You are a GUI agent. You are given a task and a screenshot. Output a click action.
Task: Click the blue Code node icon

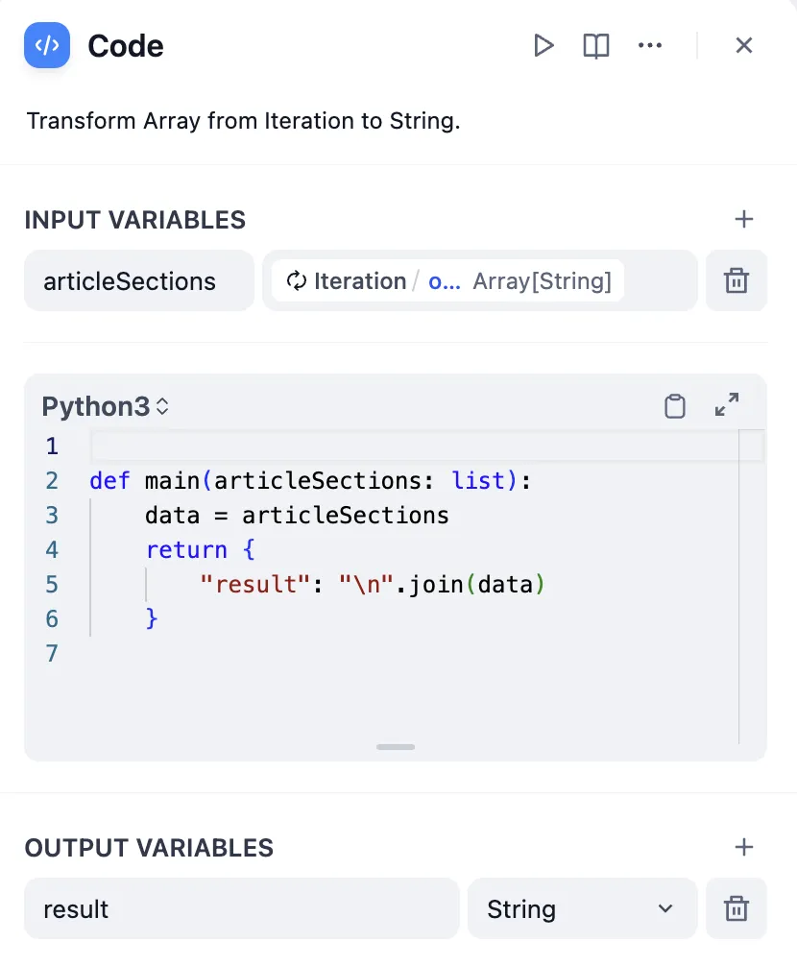(x=47, y=46)
